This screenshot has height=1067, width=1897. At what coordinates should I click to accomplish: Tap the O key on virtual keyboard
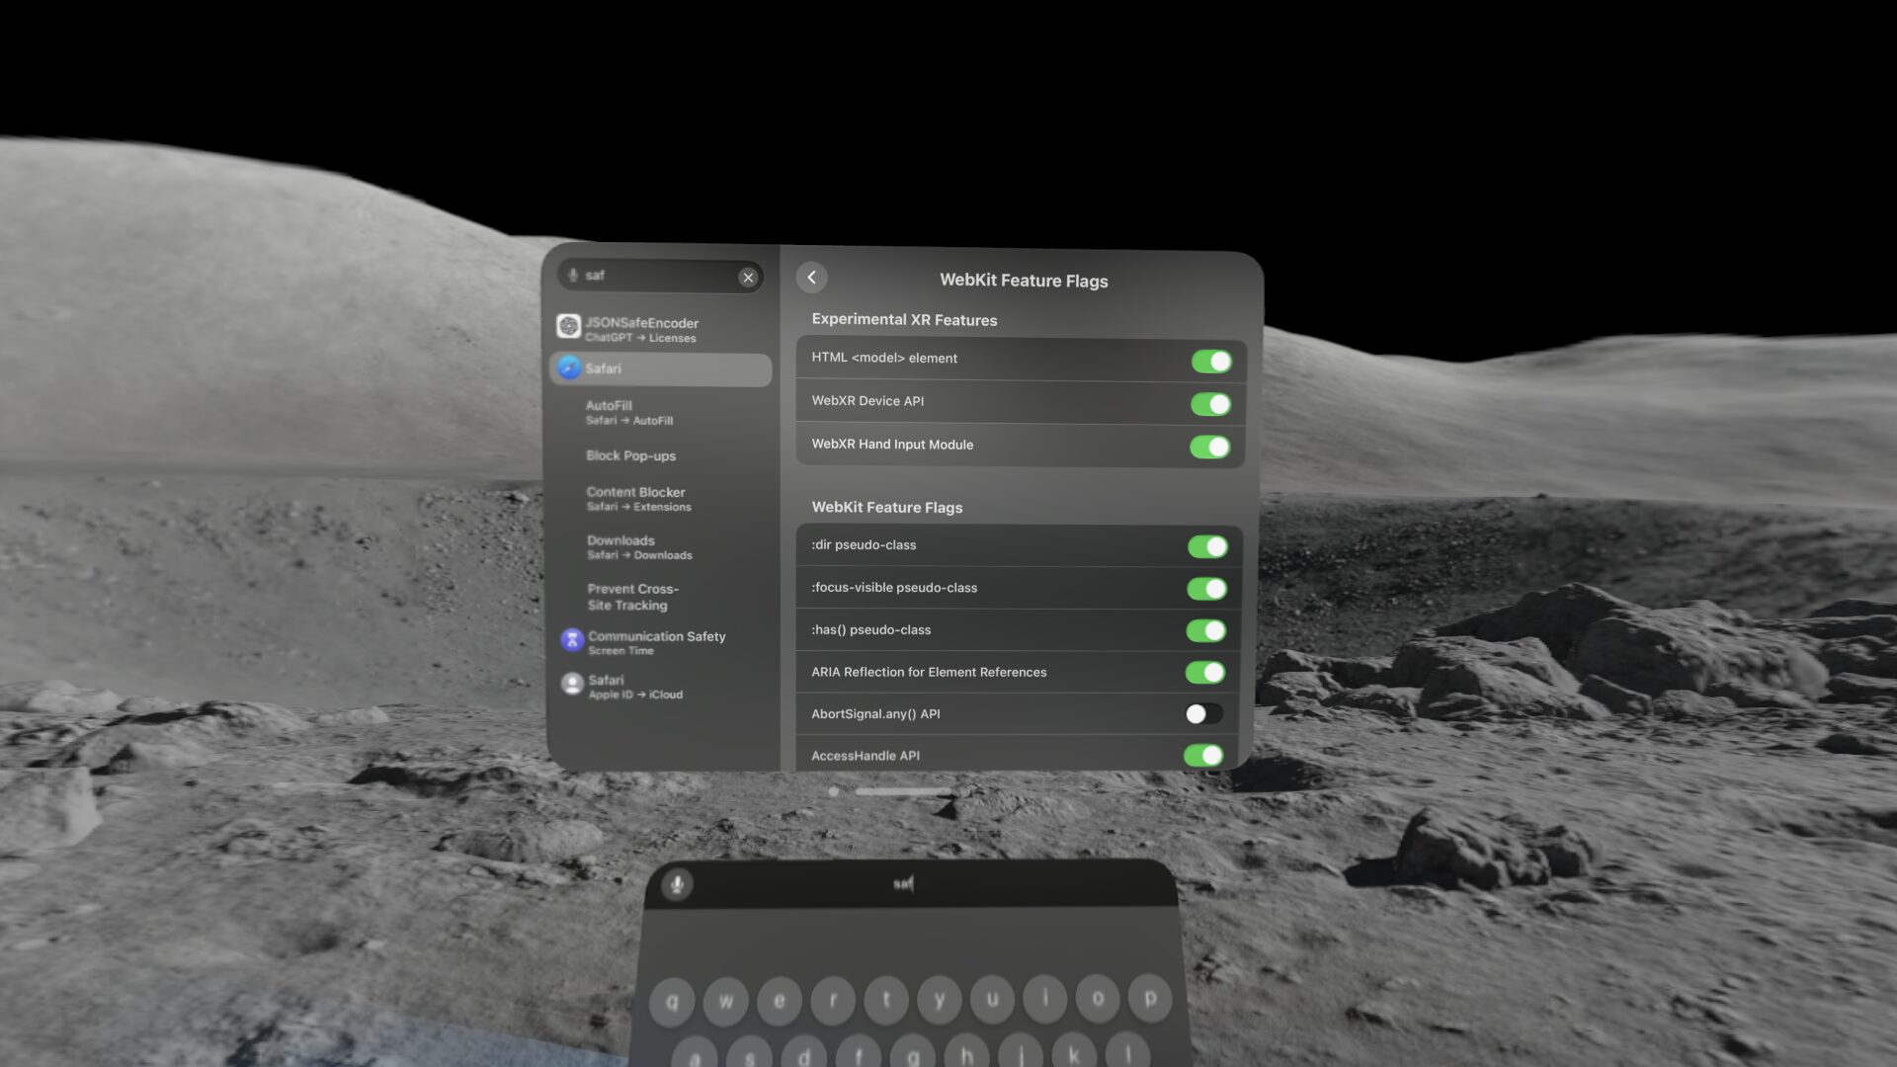1098,999
